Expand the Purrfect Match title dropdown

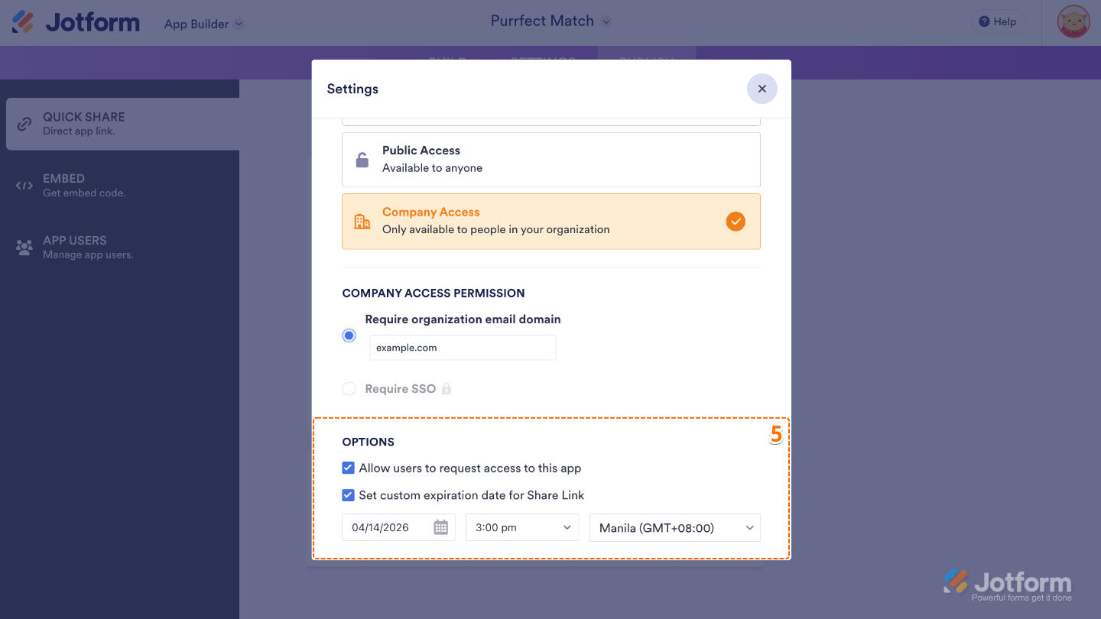(x=606, y=21)
